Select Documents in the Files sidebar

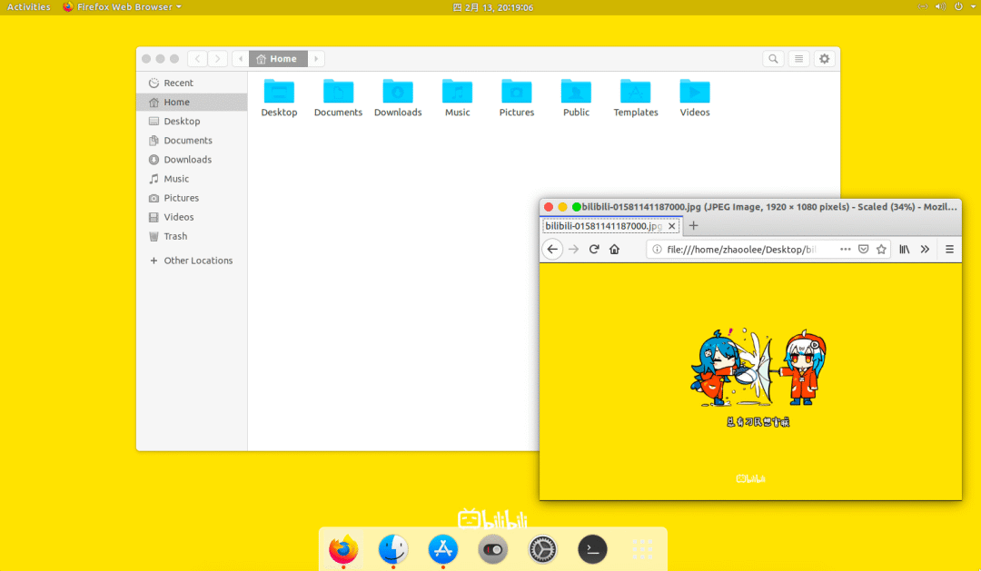click(192, 141)
